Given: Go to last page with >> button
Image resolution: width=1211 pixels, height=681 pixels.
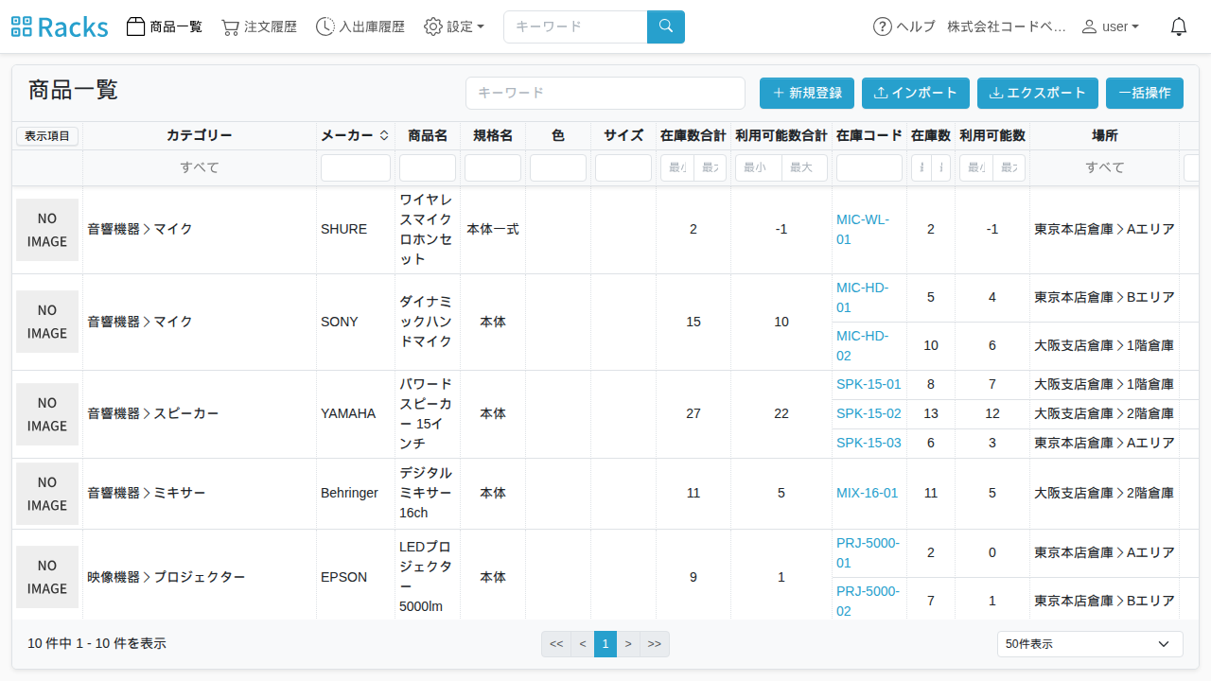Looking at the screenshot, I should [x=655, y=644].
